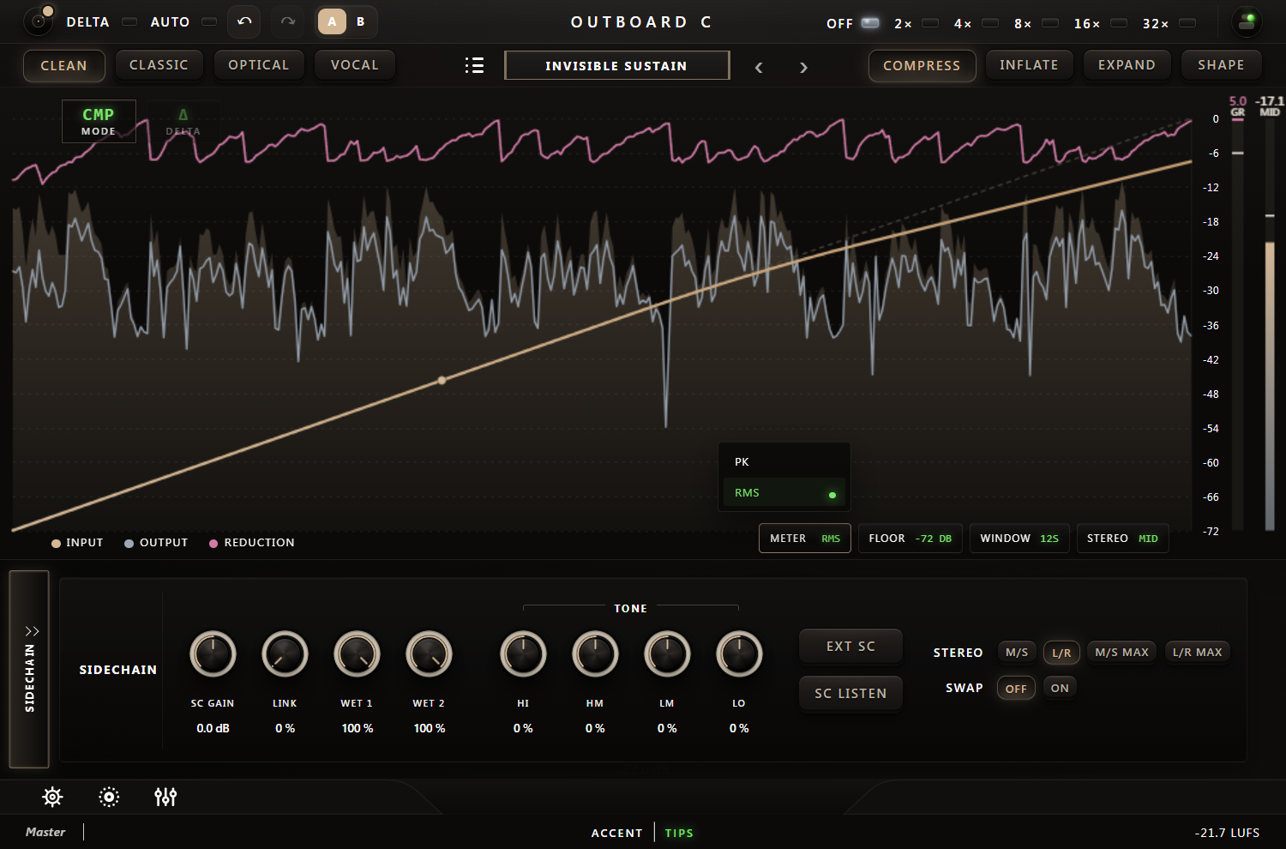Image resolution: width=1286 pixels, height=849 pixels.
Task: Toggle the AUTO switch
Action: [x=209, y=22]
